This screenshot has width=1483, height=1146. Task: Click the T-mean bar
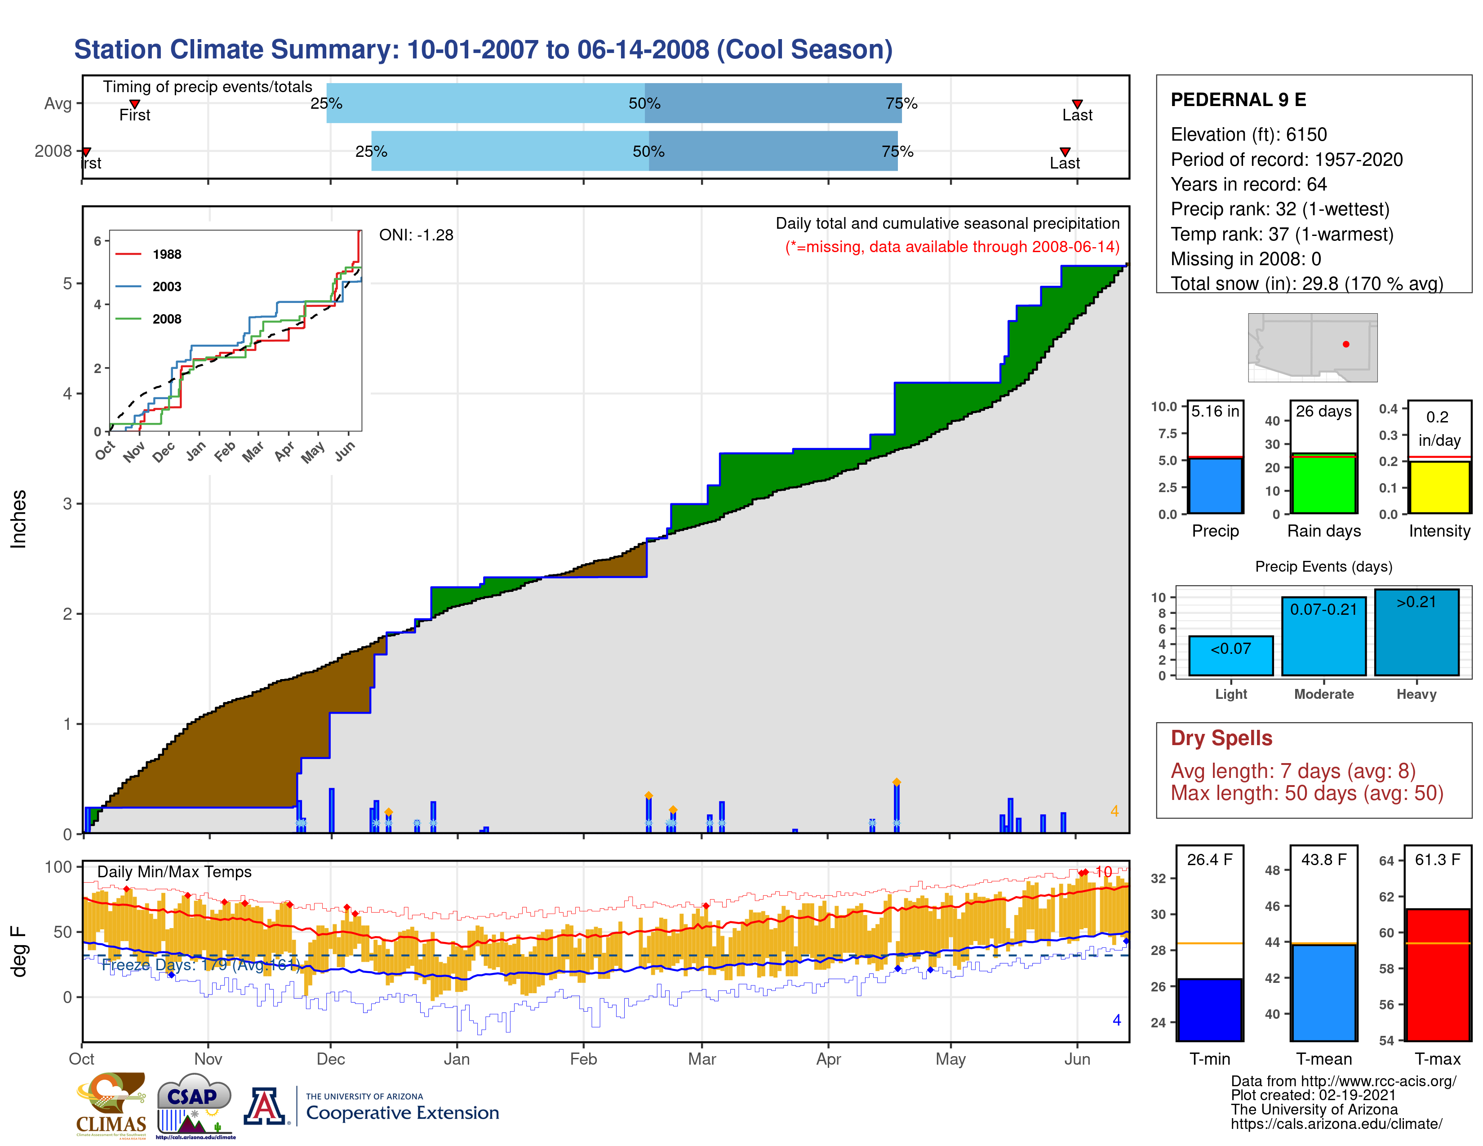(1323, 992)
